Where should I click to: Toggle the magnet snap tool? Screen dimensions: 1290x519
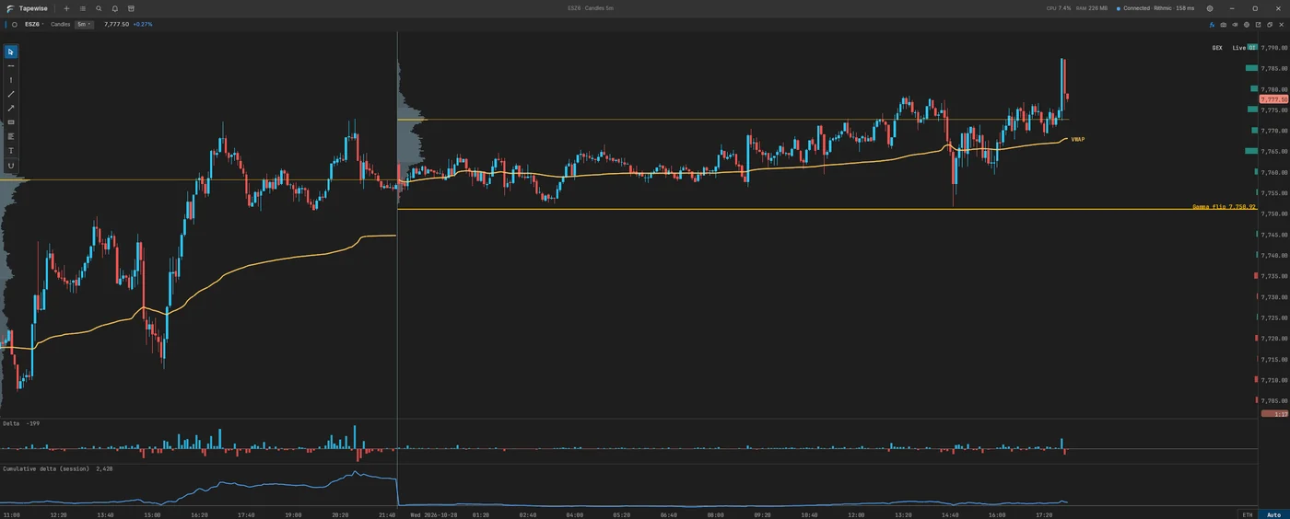[x=11, y=166]
